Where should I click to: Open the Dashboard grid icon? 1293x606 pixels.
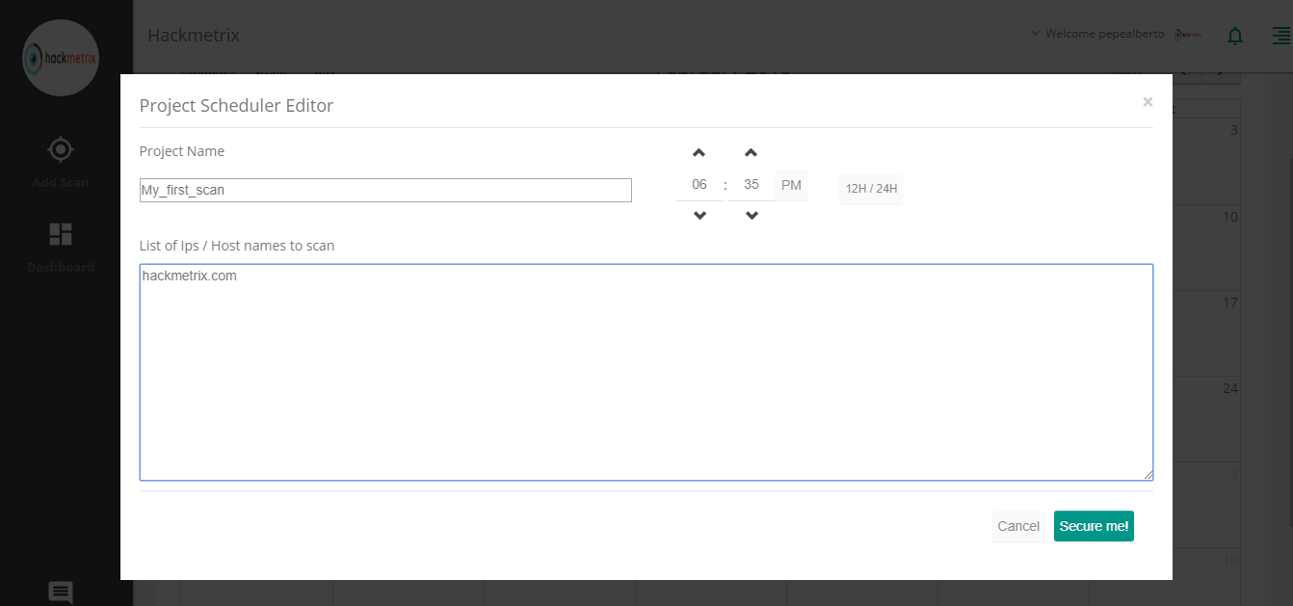click(61, 234)
